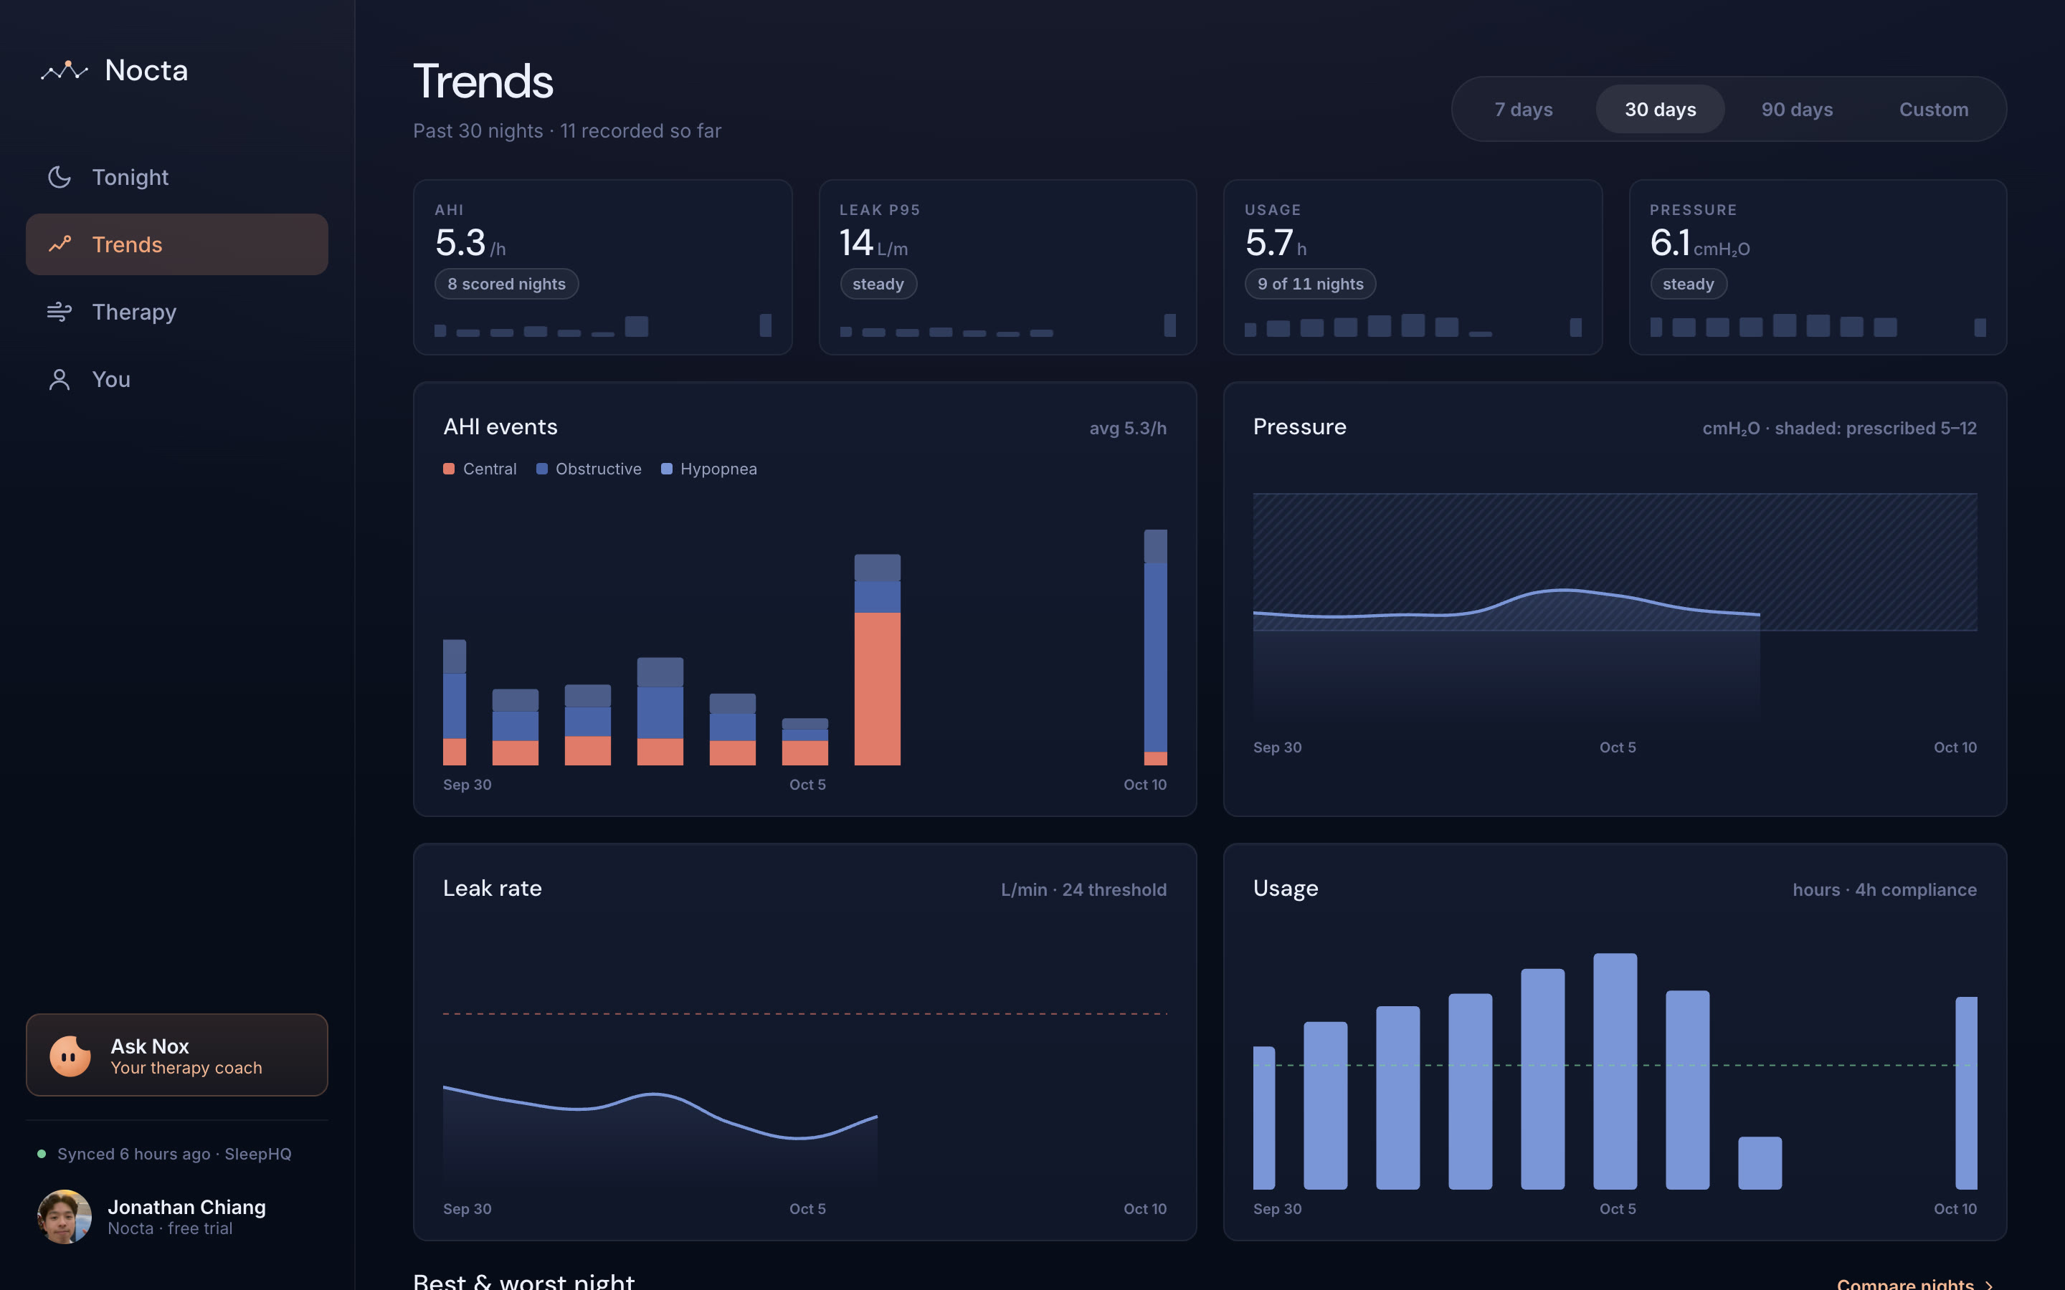This screenshot has height=1290, width=2065.
Task: Click Jonathan Chiang's avatar photo
Action: click(x=64, y=1215)
